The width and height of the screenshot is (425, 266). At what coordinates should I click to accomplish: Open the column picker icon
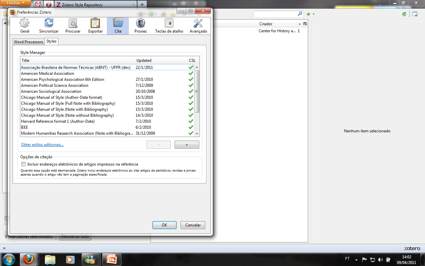click(305, 24)
